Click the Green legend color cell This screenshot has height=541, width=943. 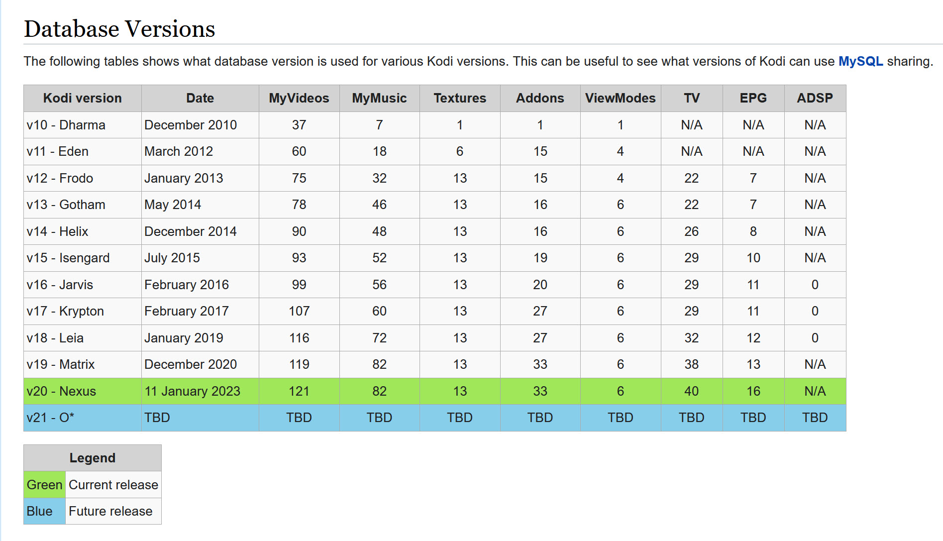click(44, 485)
